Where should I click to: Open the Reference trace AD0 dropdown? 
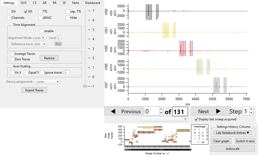click(x=40, y=44)
